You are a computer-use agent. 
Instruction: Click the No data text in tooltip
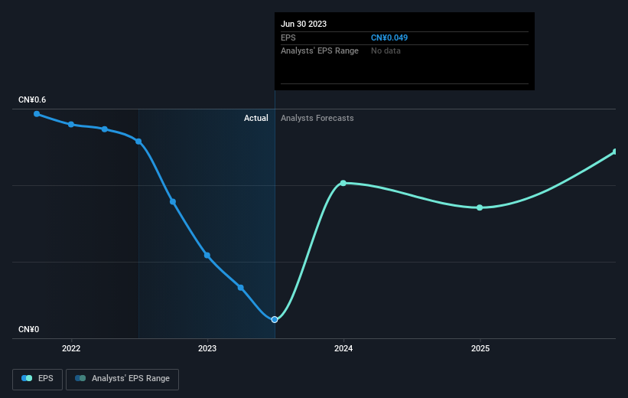coord(386,51)
